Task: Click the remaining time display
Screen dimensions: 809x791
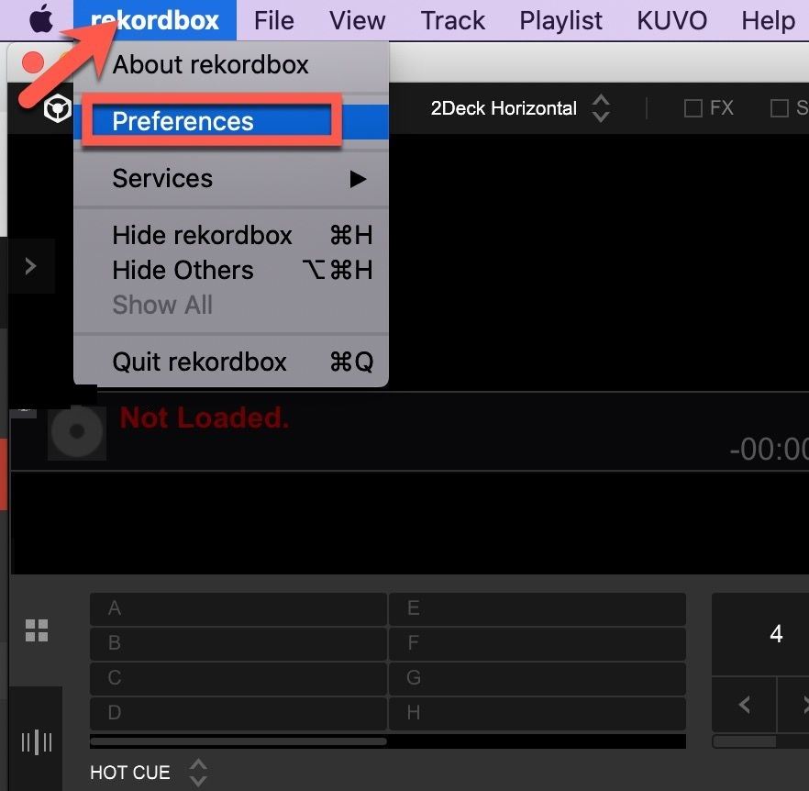Action: [x=769, y=450]
